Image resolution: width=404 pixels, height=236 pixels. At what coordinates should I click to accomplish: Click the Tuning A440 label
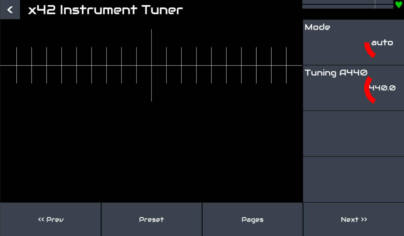(336, 73)
